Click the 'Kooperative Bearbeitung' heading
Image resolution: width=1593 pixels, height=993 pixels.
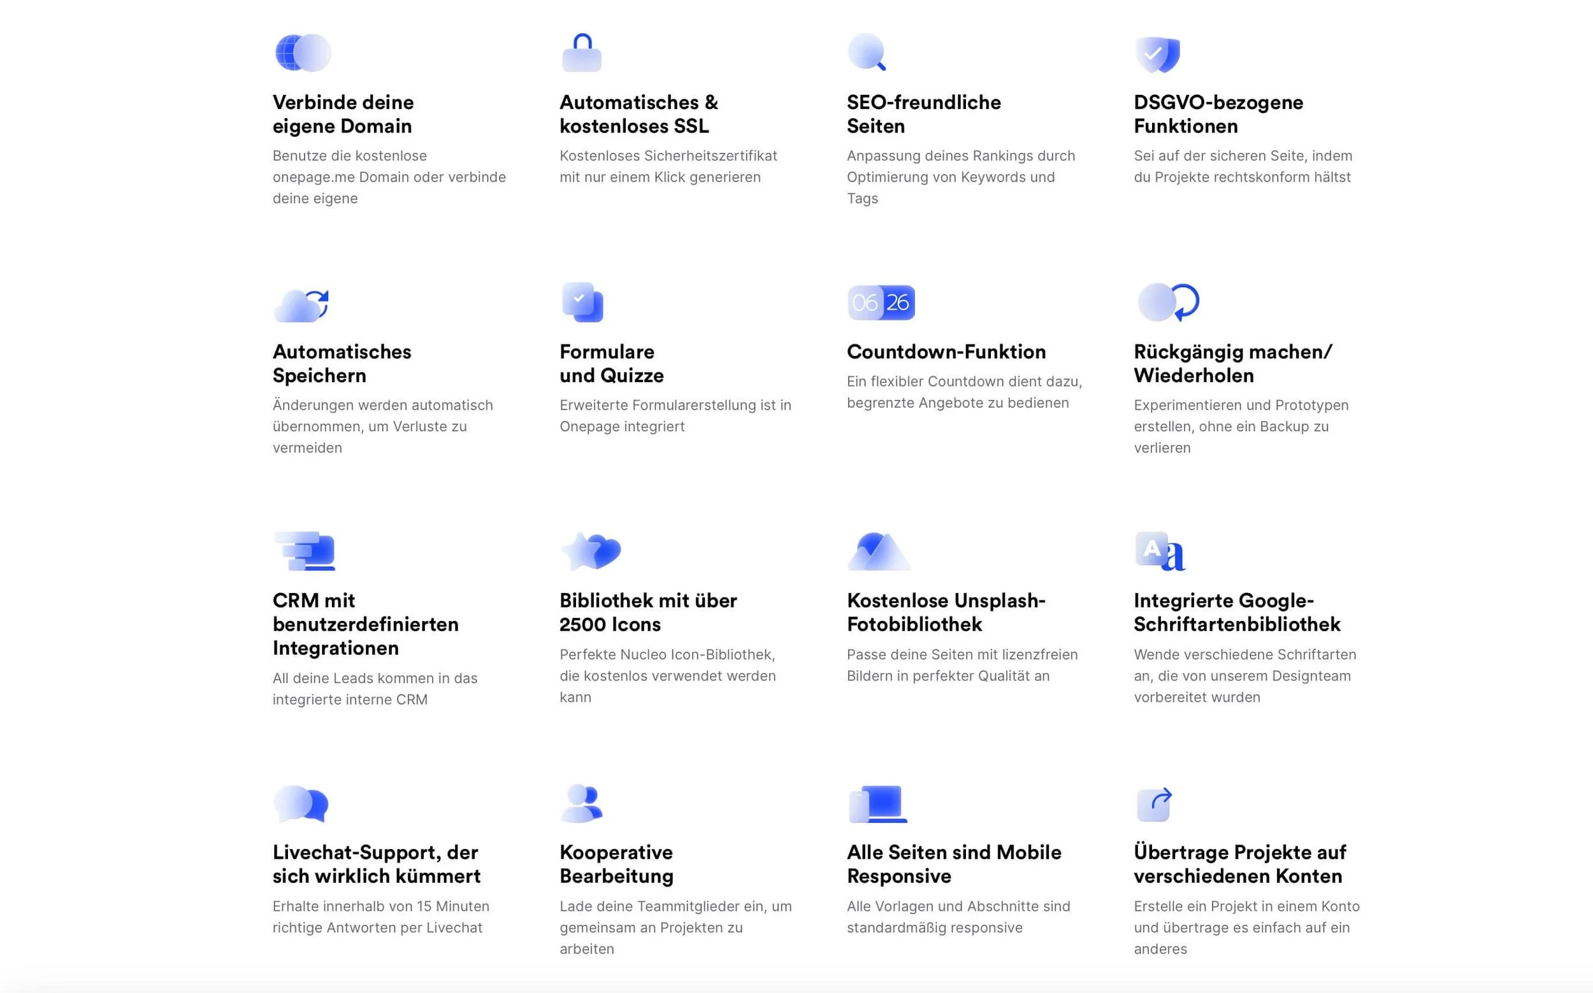pos(616,864)
